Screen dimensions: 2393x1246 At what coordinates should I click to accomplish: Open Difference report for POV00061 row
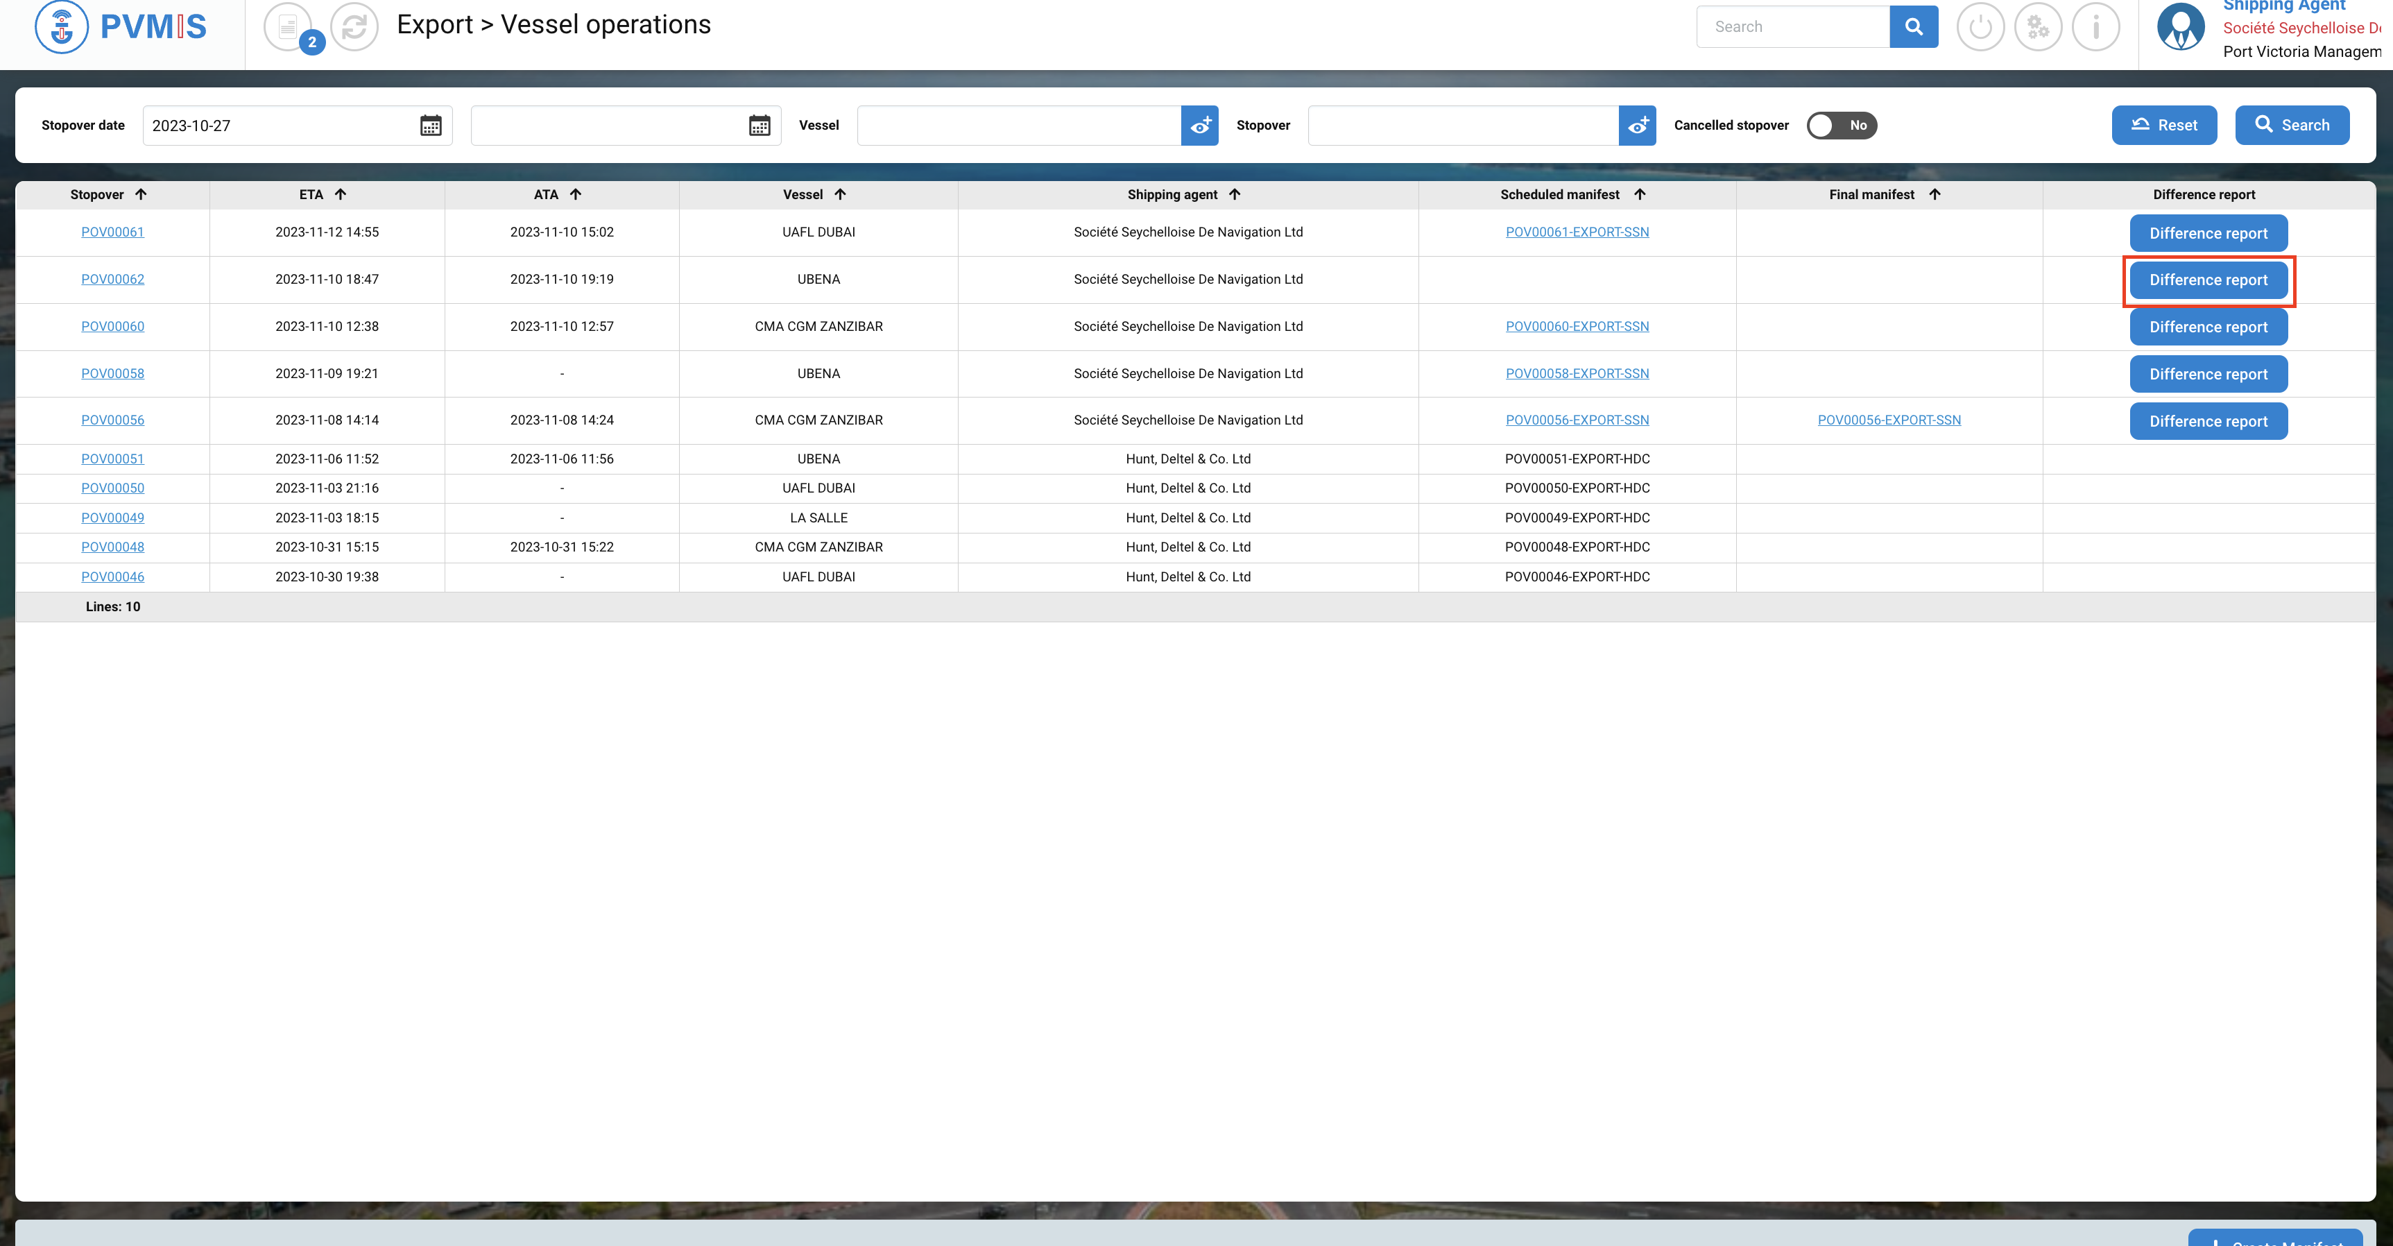tap(2207, 233)
